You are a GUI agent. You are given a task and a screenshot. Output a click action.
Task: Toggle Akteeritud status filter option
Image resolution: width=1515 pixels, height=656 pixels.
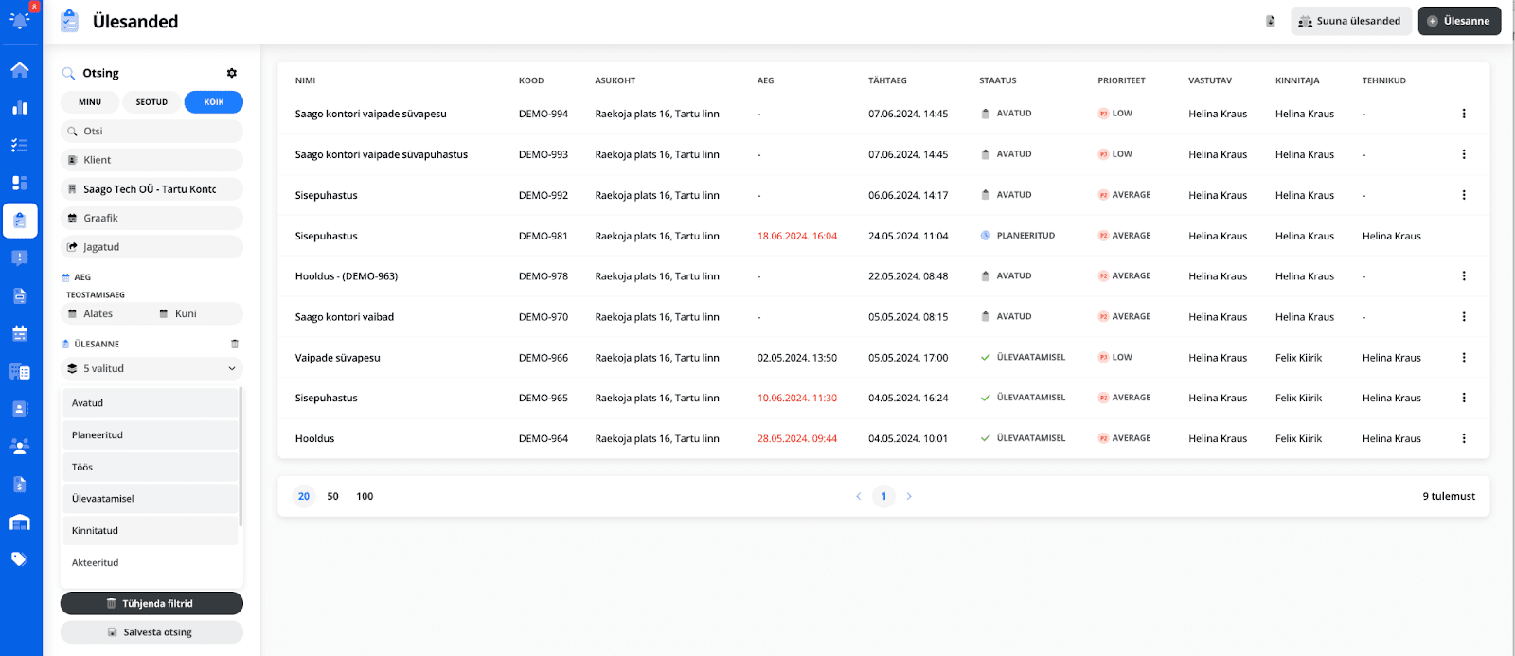(x=151, y=562)
